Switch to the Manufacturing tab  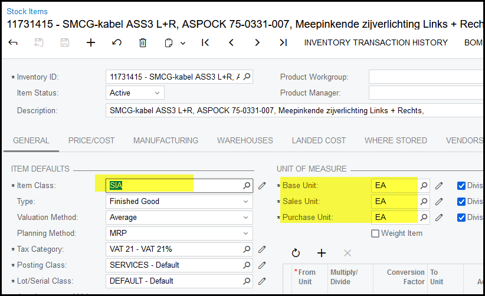point(165,140)
